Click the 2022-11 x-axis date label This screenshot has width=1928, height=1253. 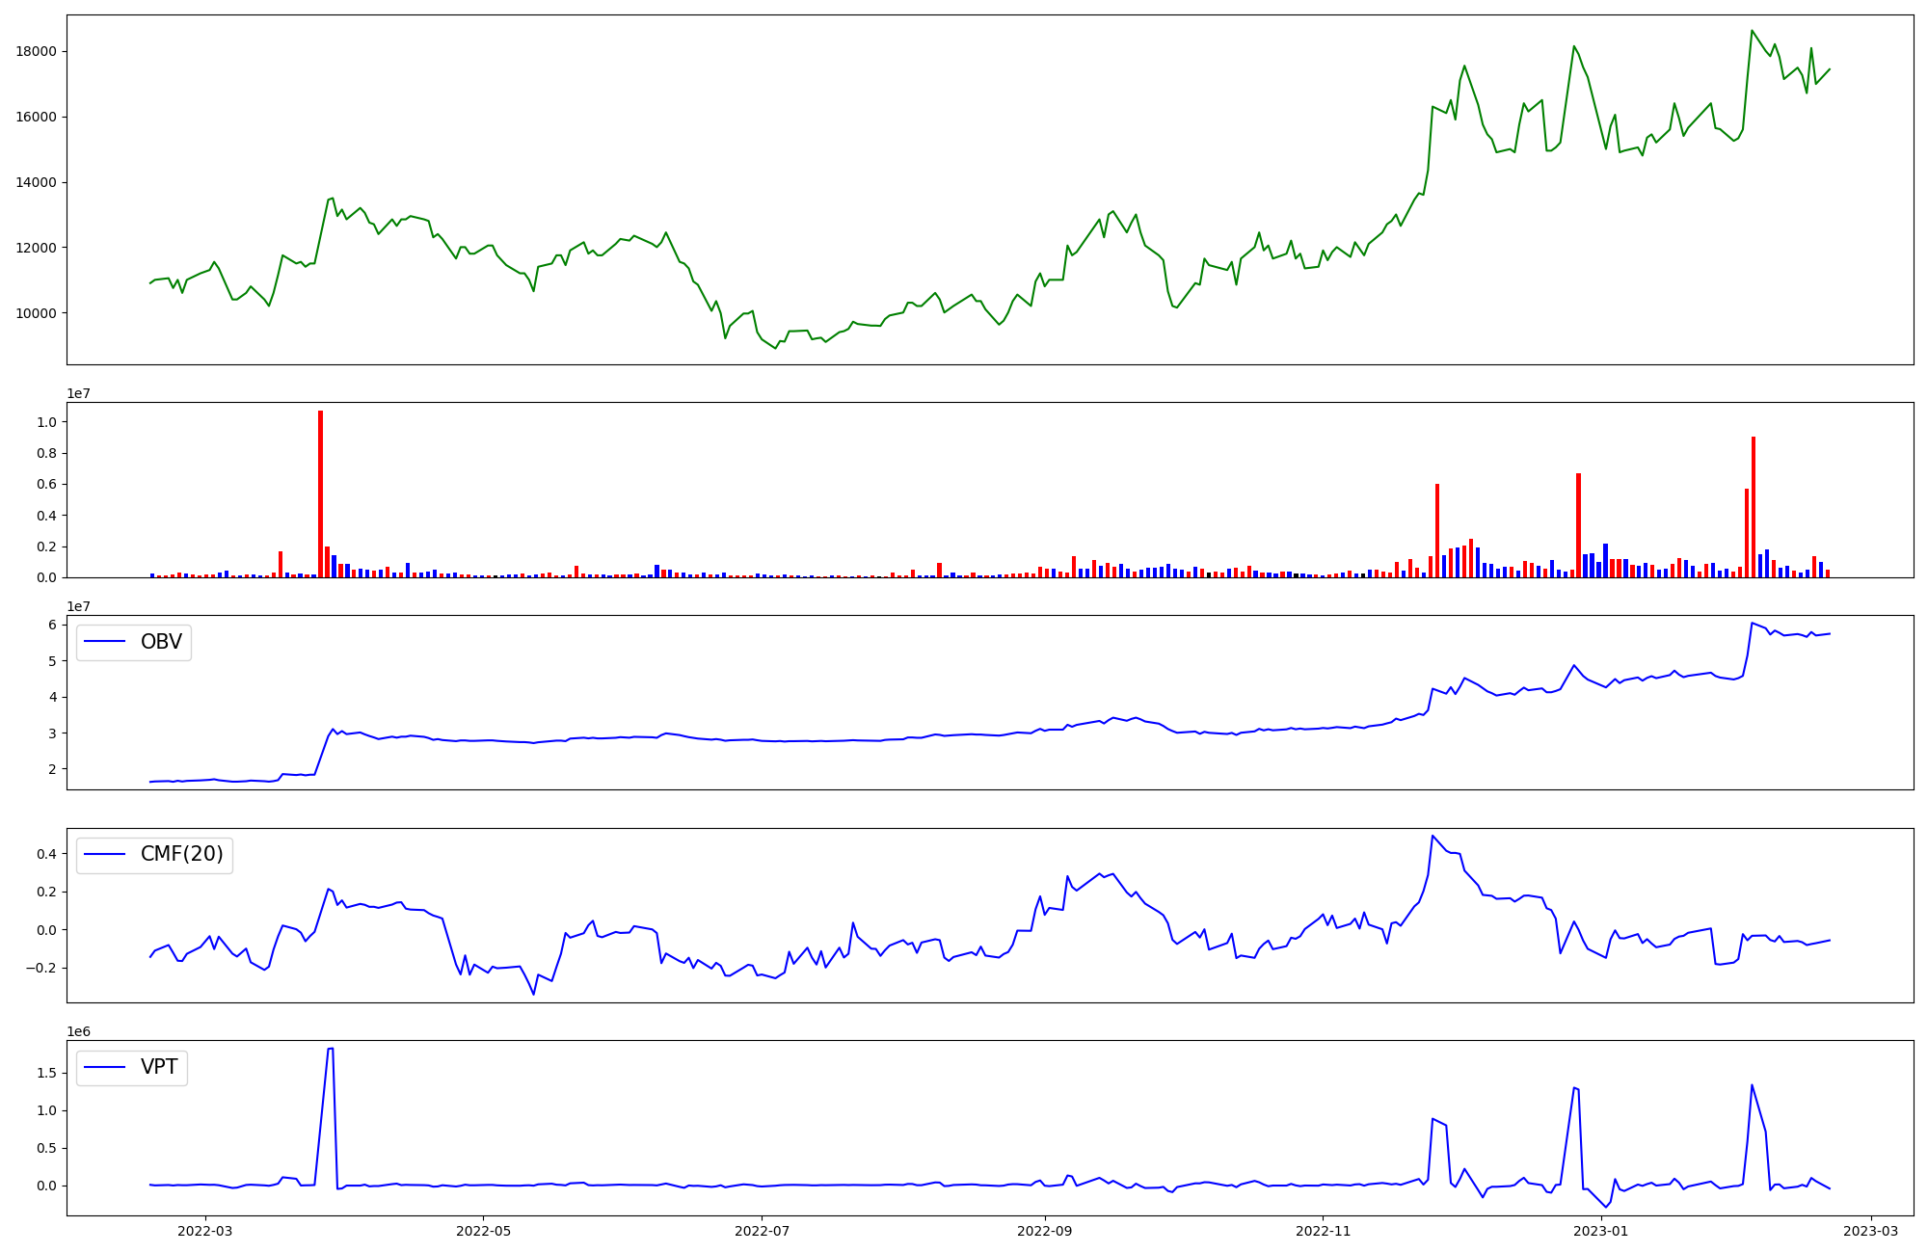[1323, 1230]
